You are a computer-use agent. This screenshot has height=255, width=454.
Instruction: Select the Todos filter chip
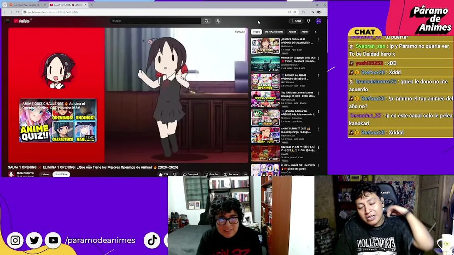[x=256, y=32]
